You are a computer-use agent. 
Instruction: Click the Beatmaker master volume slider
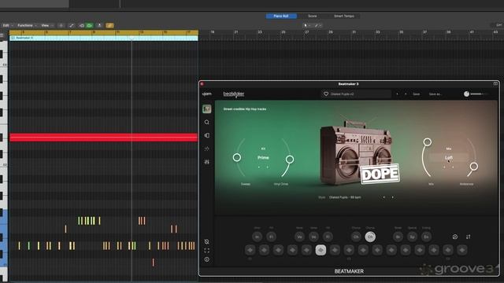click(476, 94)
